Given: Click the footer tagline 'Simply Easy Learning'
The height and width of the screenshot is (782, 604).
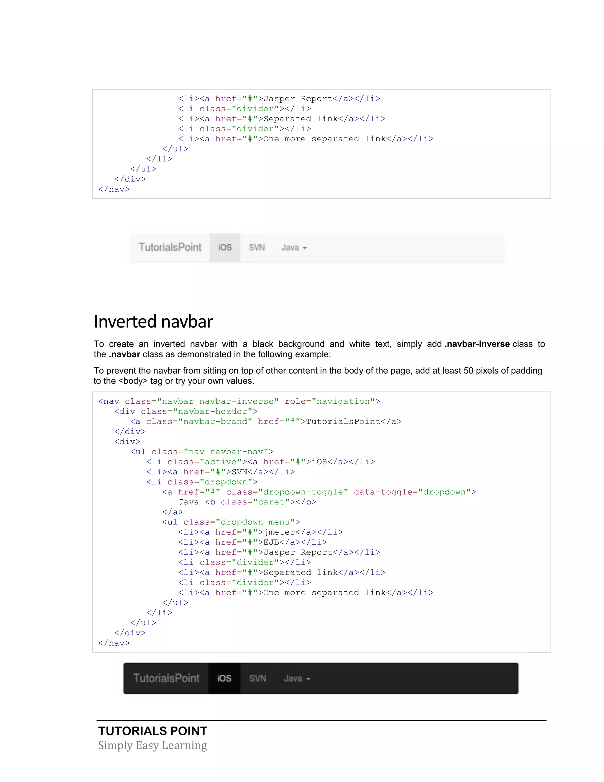Looking at the screenshot, I should pyautogui.click(x=153, y=745).
